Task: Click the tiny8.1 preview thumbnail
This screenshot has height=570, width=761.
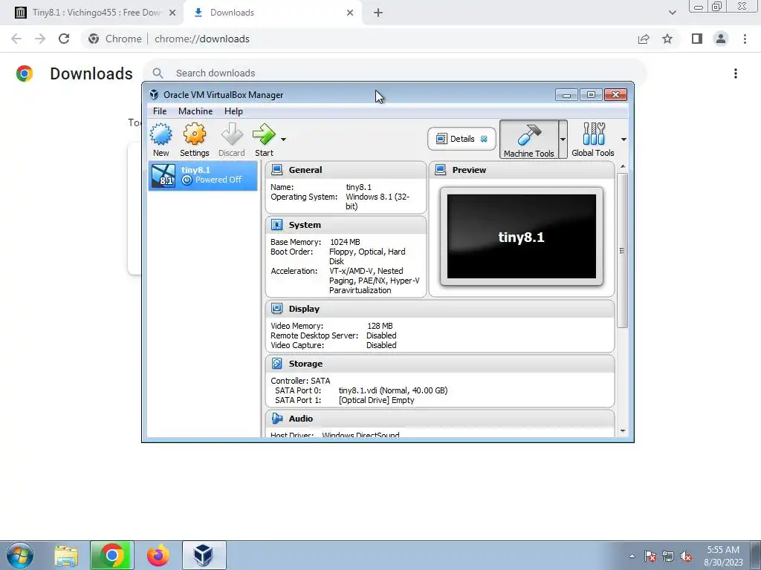Action: pyautogui.click(x=522, y=237)
